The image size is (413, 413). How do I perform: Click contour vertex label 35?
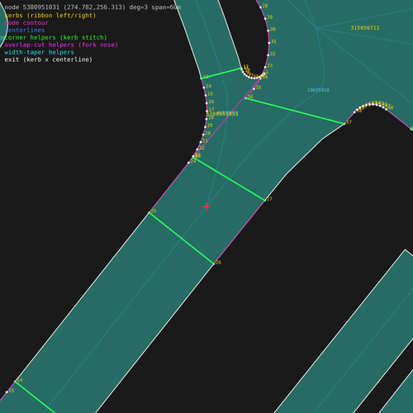[259, 88]
